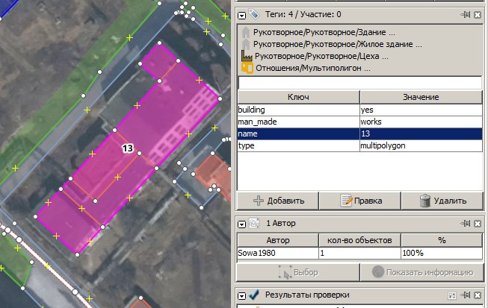Screen dimensions: 488x308
Task: Select the building key cell
Action: point(298,110)
